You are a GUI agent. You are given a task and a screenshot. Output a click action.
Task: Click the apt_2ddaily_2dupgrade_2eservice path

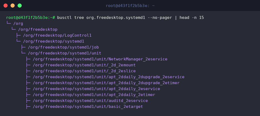109,77
